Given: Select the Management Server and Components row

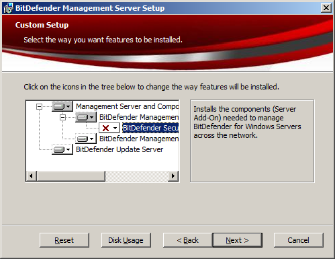Looking at the screenshot, I should (x=127, y=106).
